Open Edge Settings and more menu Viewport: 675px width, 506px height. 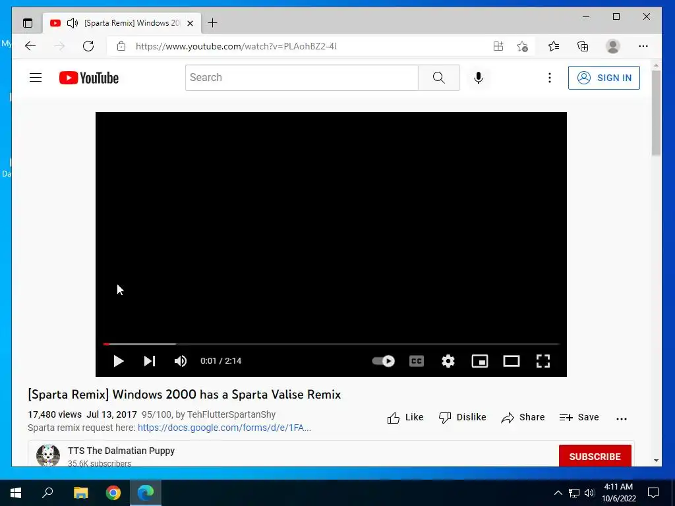pos(643,46)
